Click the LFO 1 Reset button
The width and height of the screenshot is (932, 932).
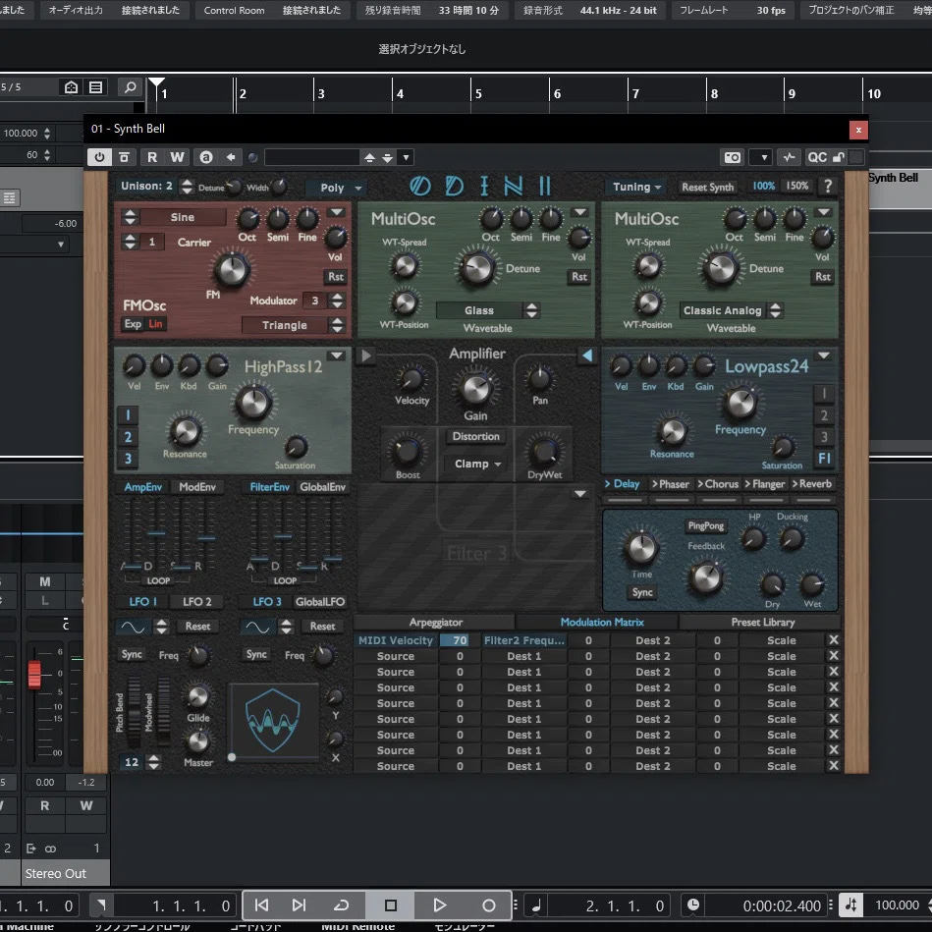[197, 626]
